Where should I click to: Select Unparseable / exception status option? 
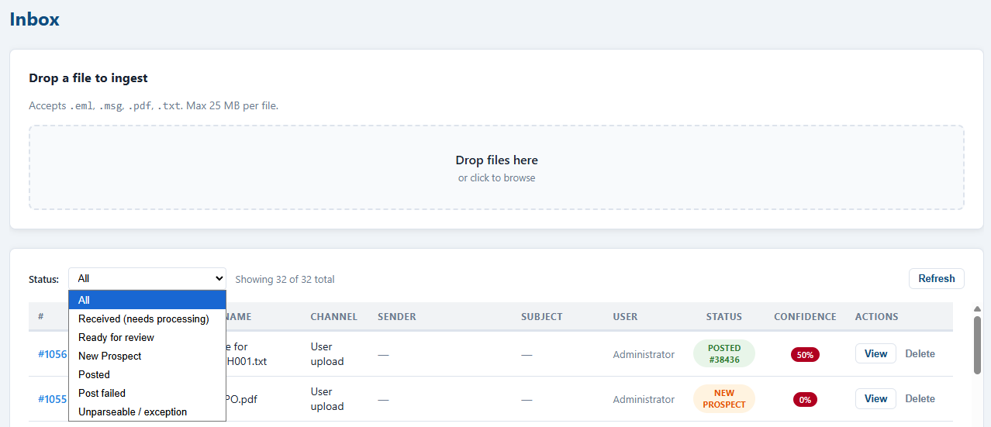[147, 412]
